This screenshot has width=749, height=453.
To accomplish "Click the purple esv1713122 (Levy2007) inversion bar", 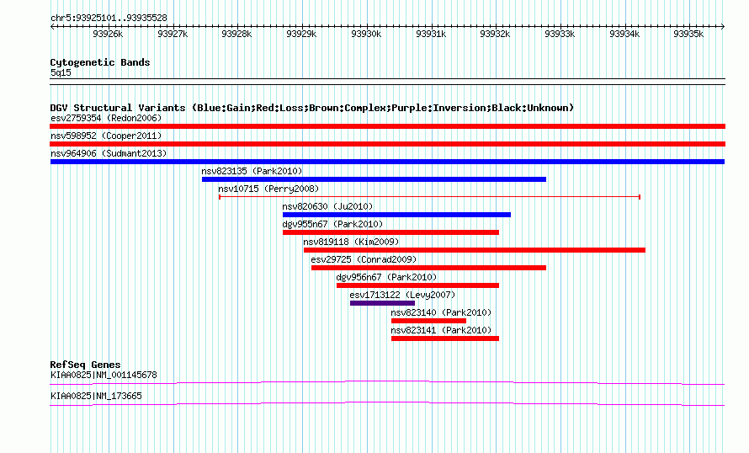I will pos(382,303).
